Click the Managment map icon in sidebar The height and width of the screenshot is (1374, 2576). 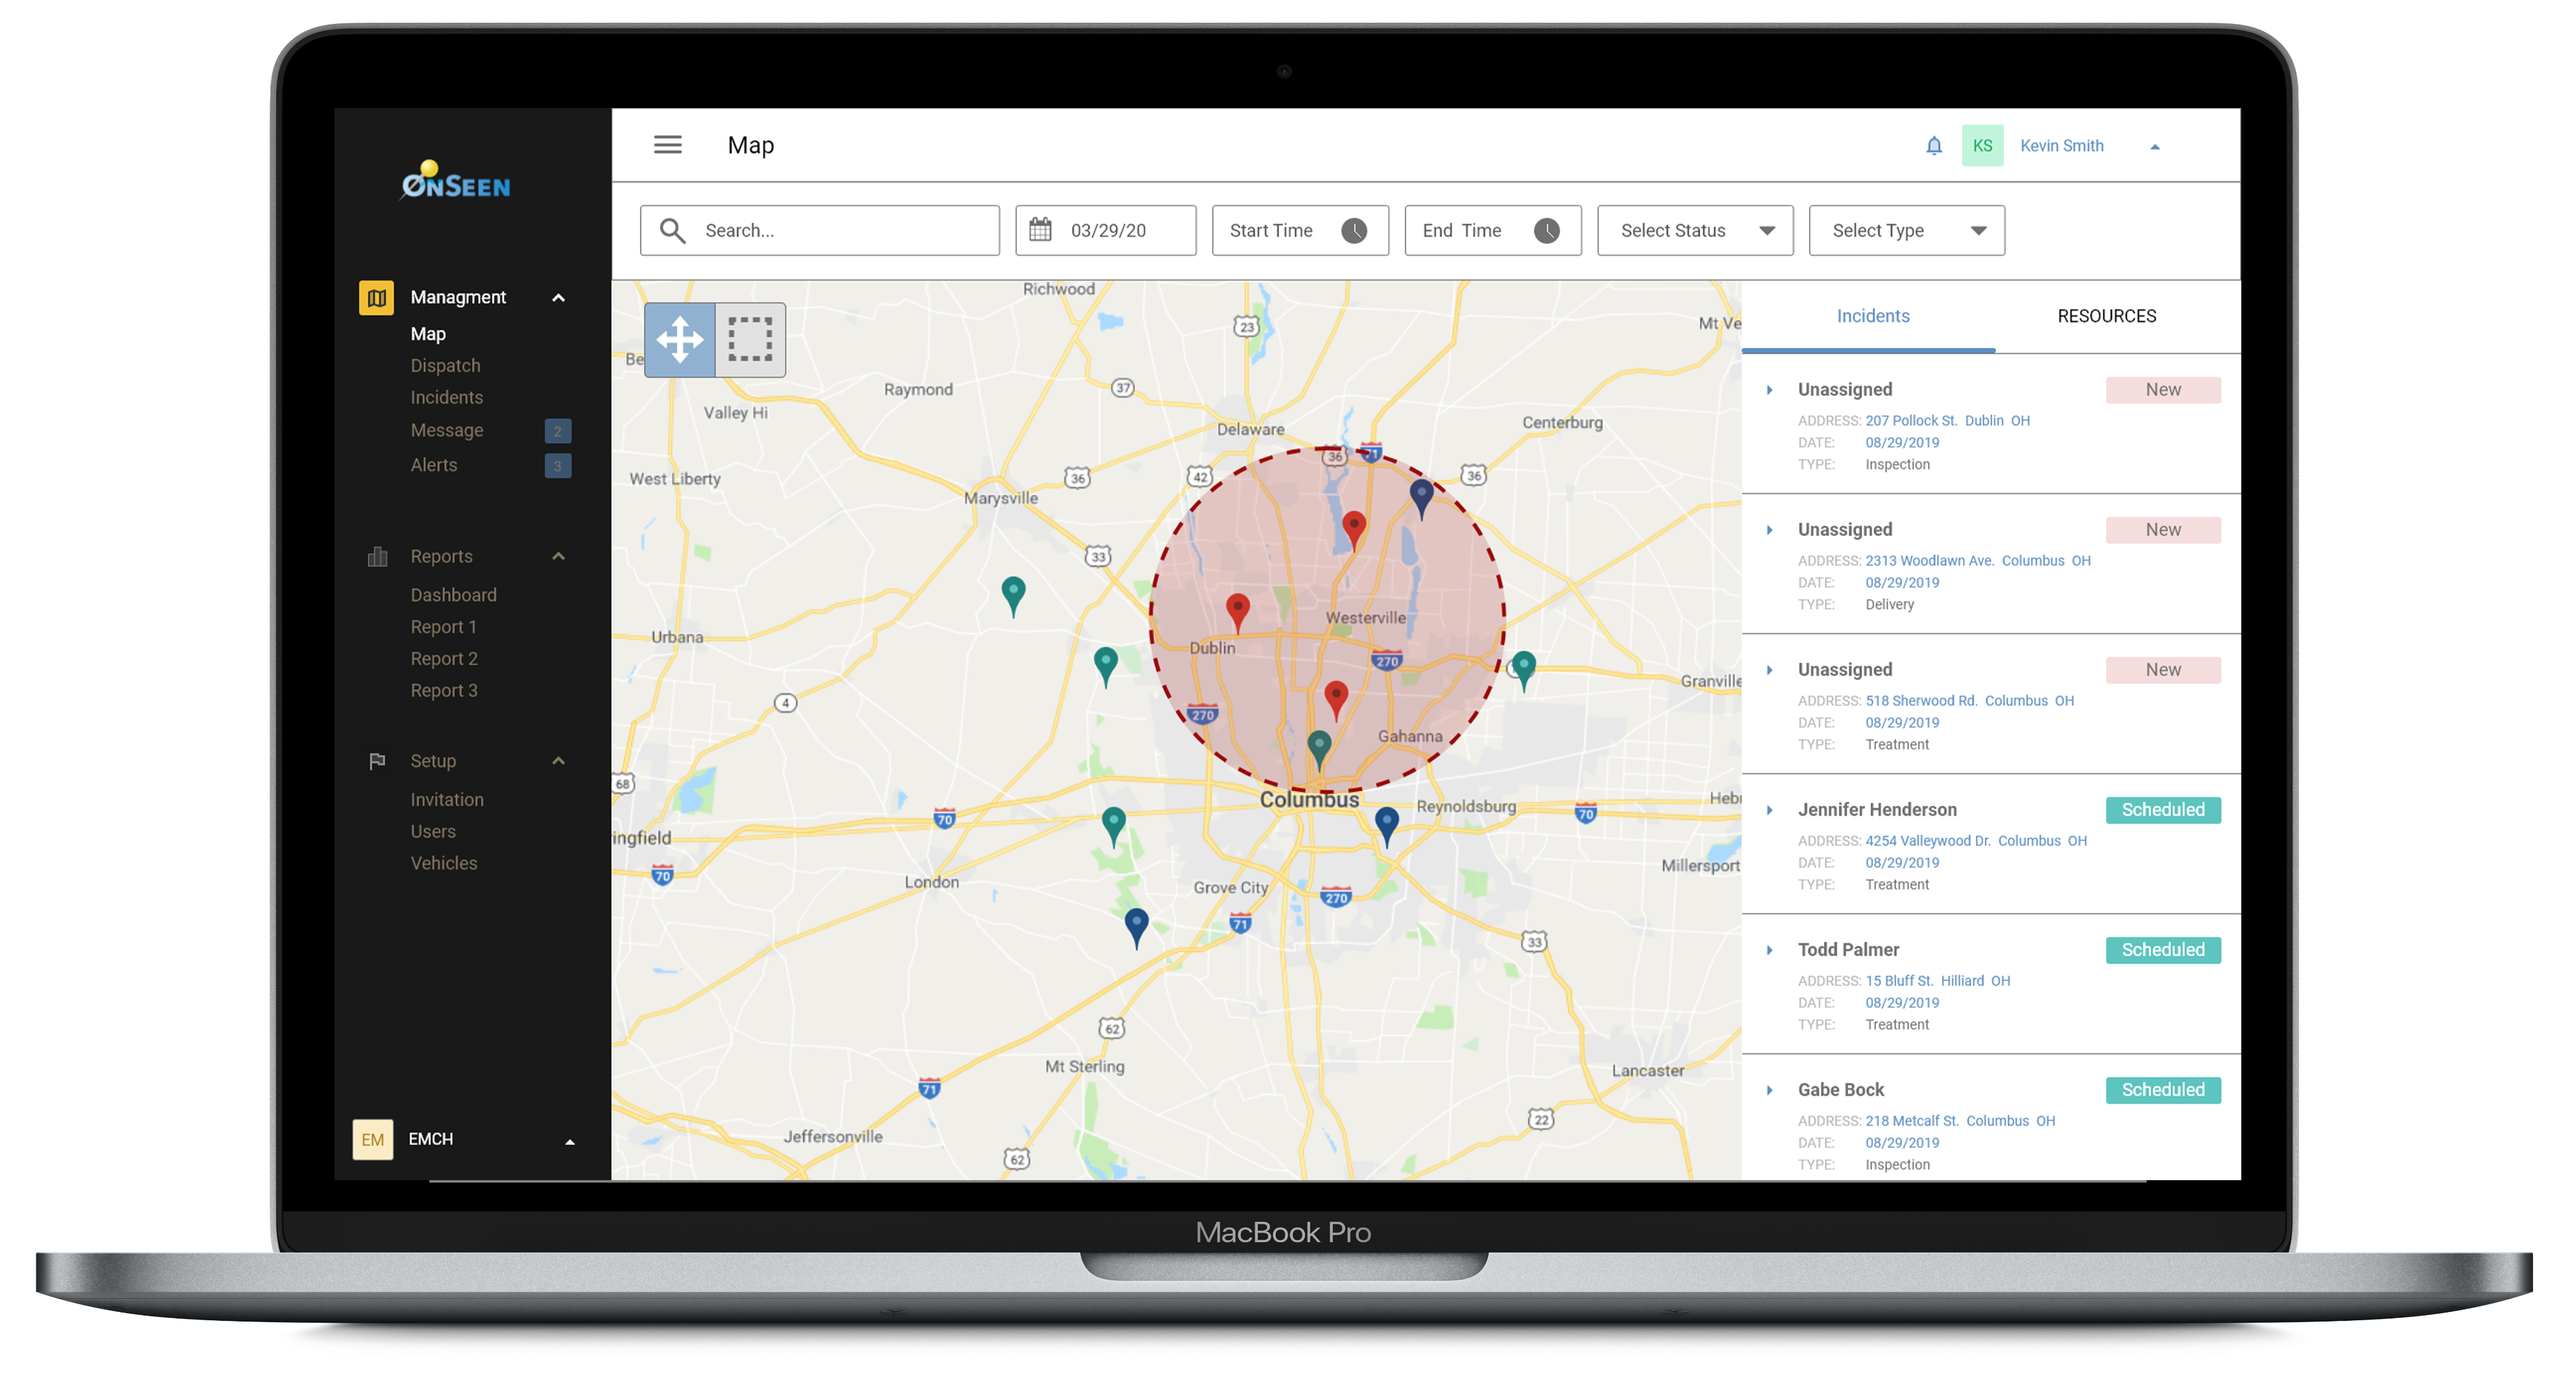(377, 298)
